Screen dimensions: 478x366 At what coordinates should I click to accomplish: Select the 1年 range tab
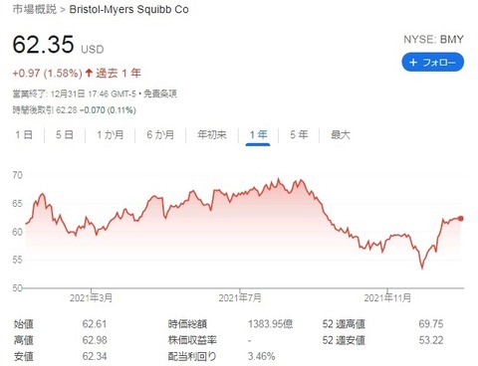[258, 135]
